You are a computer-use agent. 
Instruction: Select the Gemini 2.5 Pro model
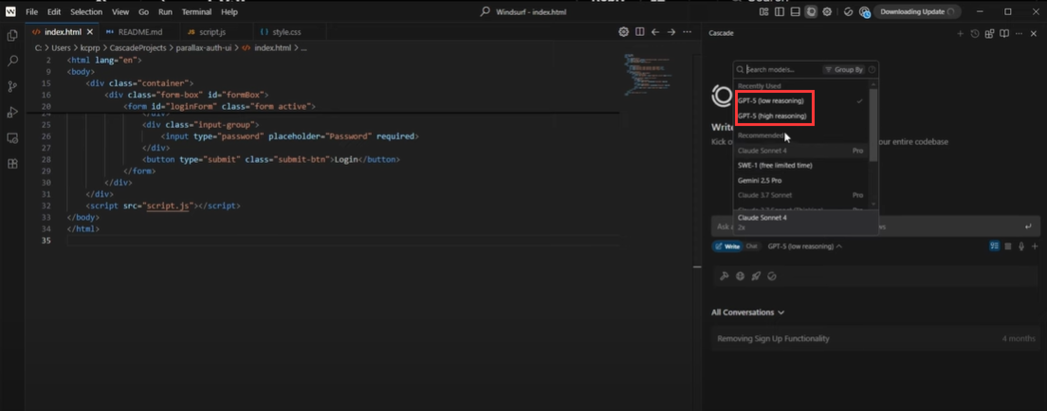800,180
